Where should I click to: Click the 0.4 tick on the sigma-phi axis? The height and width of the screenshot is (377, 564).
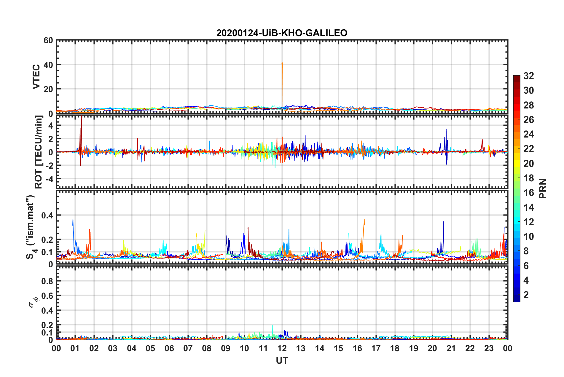47,311
